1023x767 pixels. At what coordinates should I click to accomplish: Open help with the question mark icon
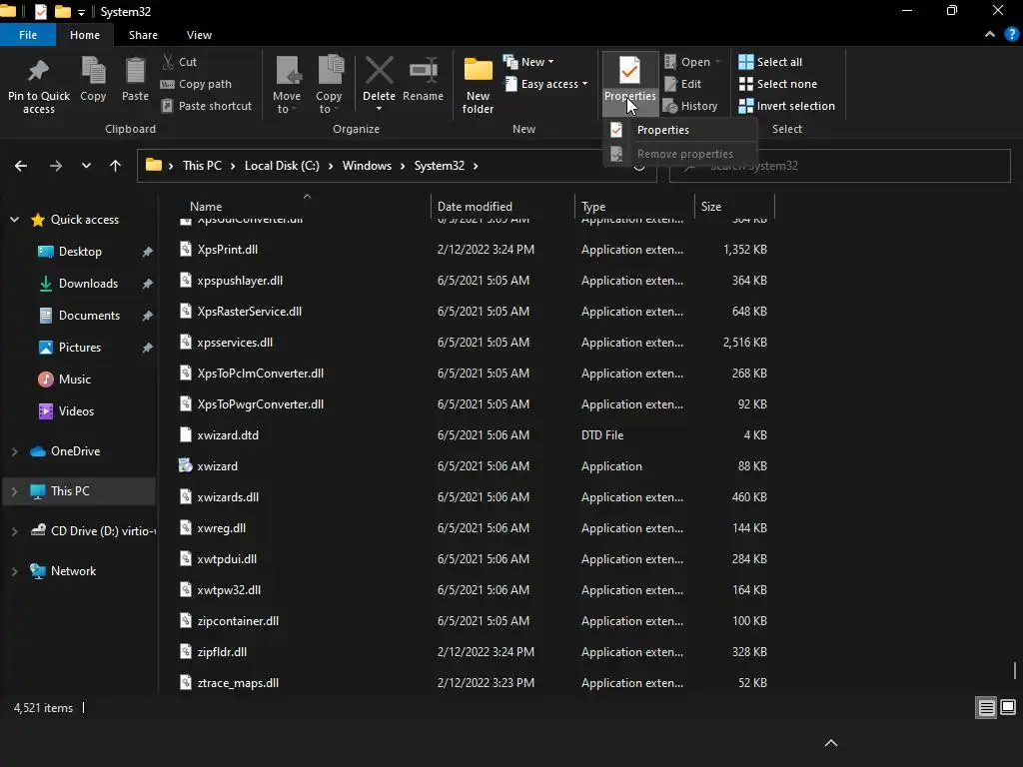(x=1012, y=35)
